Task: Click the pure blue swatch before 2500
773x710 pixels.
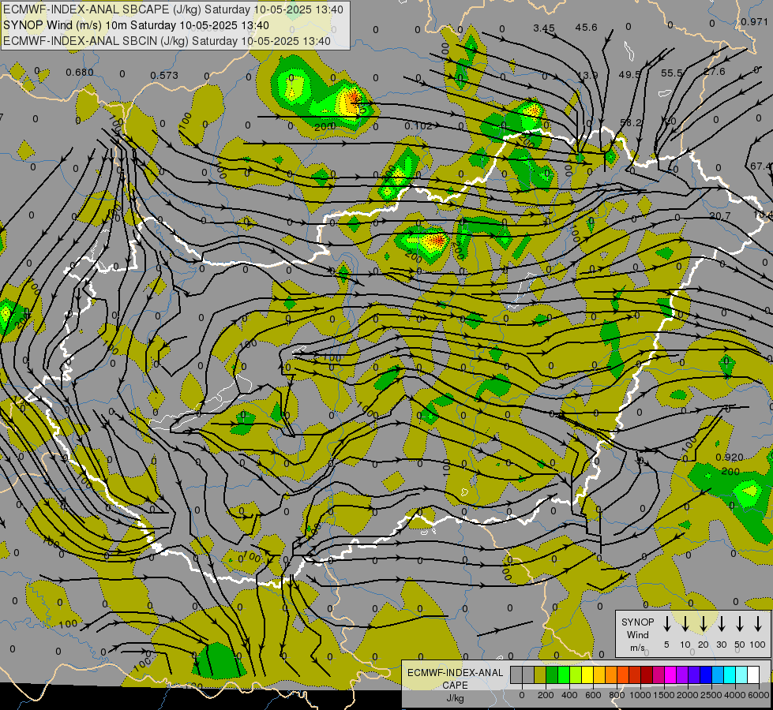Action: pos(707,674)
